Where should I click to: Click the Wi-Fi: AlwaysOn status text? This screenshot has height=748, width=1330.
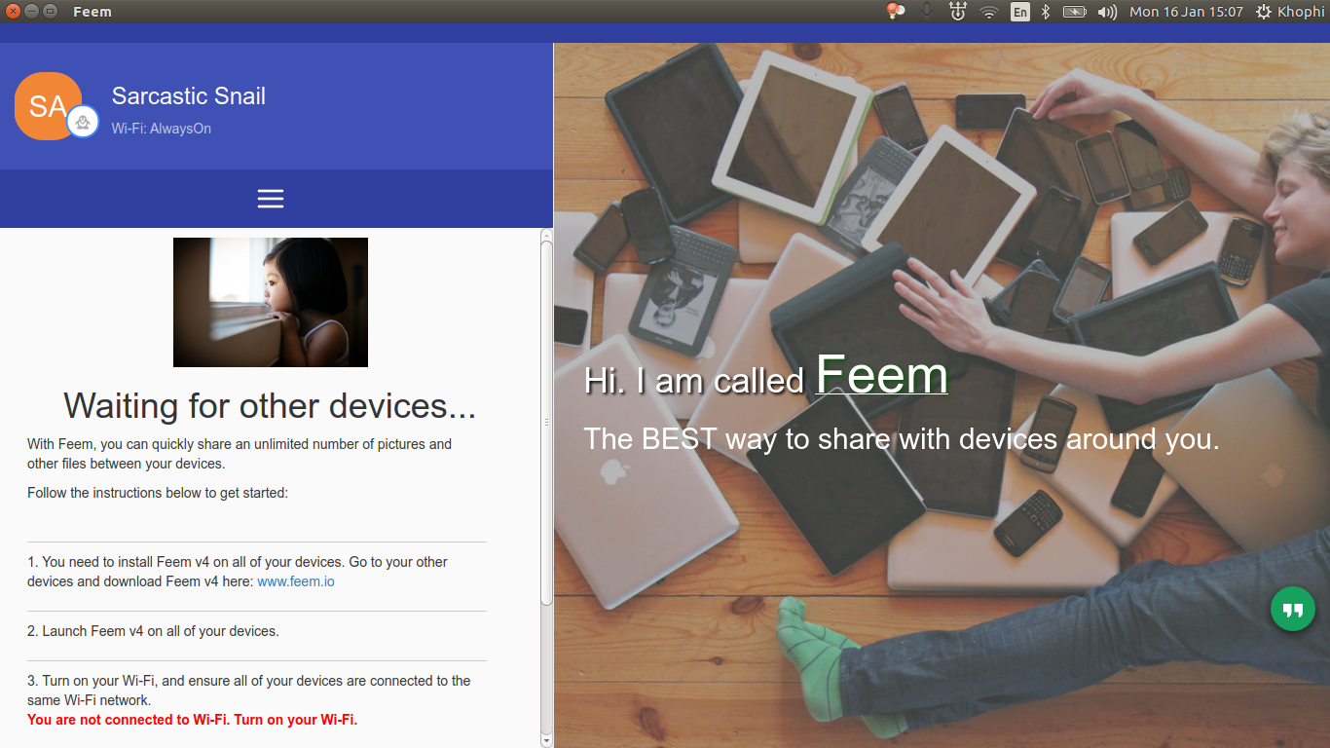[x=161, y=129]
